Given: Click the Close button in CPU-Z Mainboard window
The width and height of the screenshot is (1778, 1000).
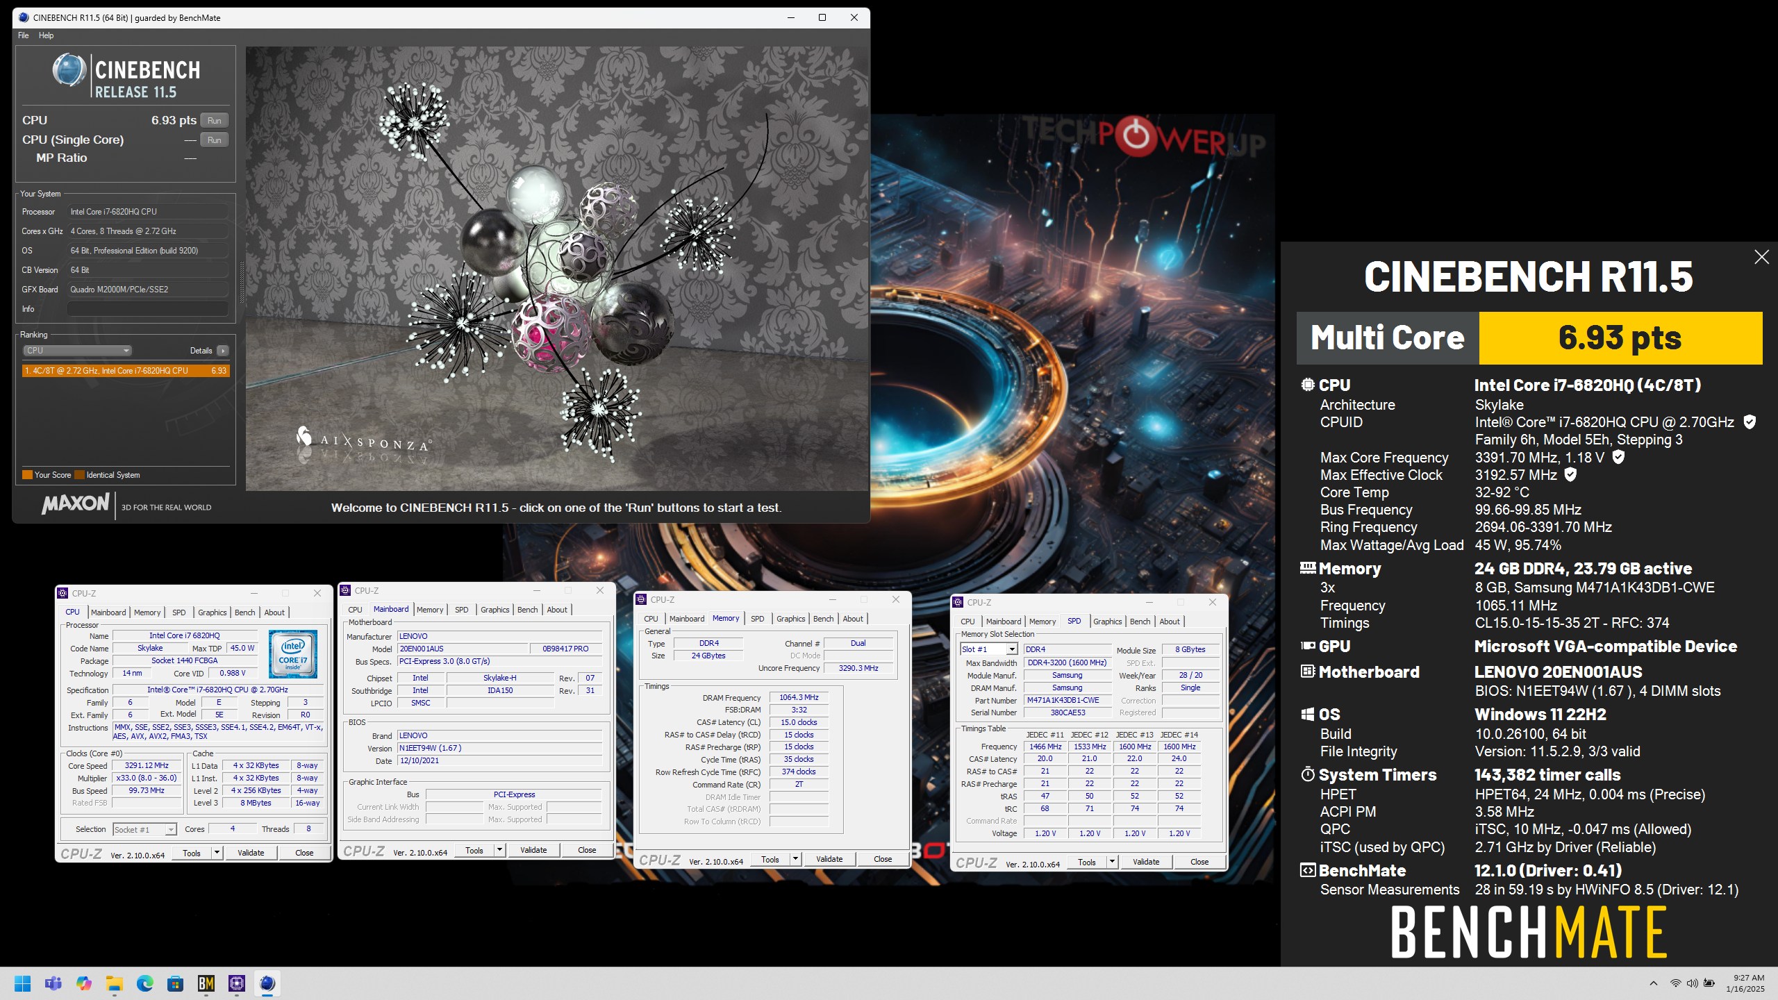Looking at the screenshot, I should [587, 850].
